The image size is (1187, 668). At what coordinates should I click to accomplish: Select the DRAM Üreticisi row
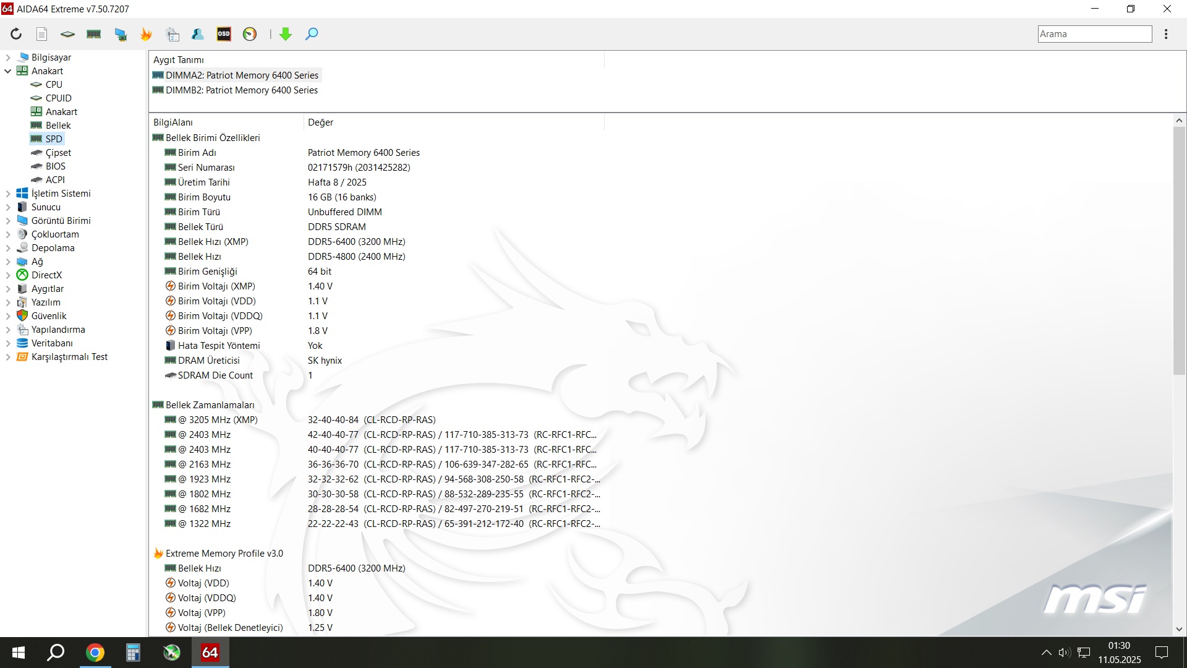click(375, 361)
